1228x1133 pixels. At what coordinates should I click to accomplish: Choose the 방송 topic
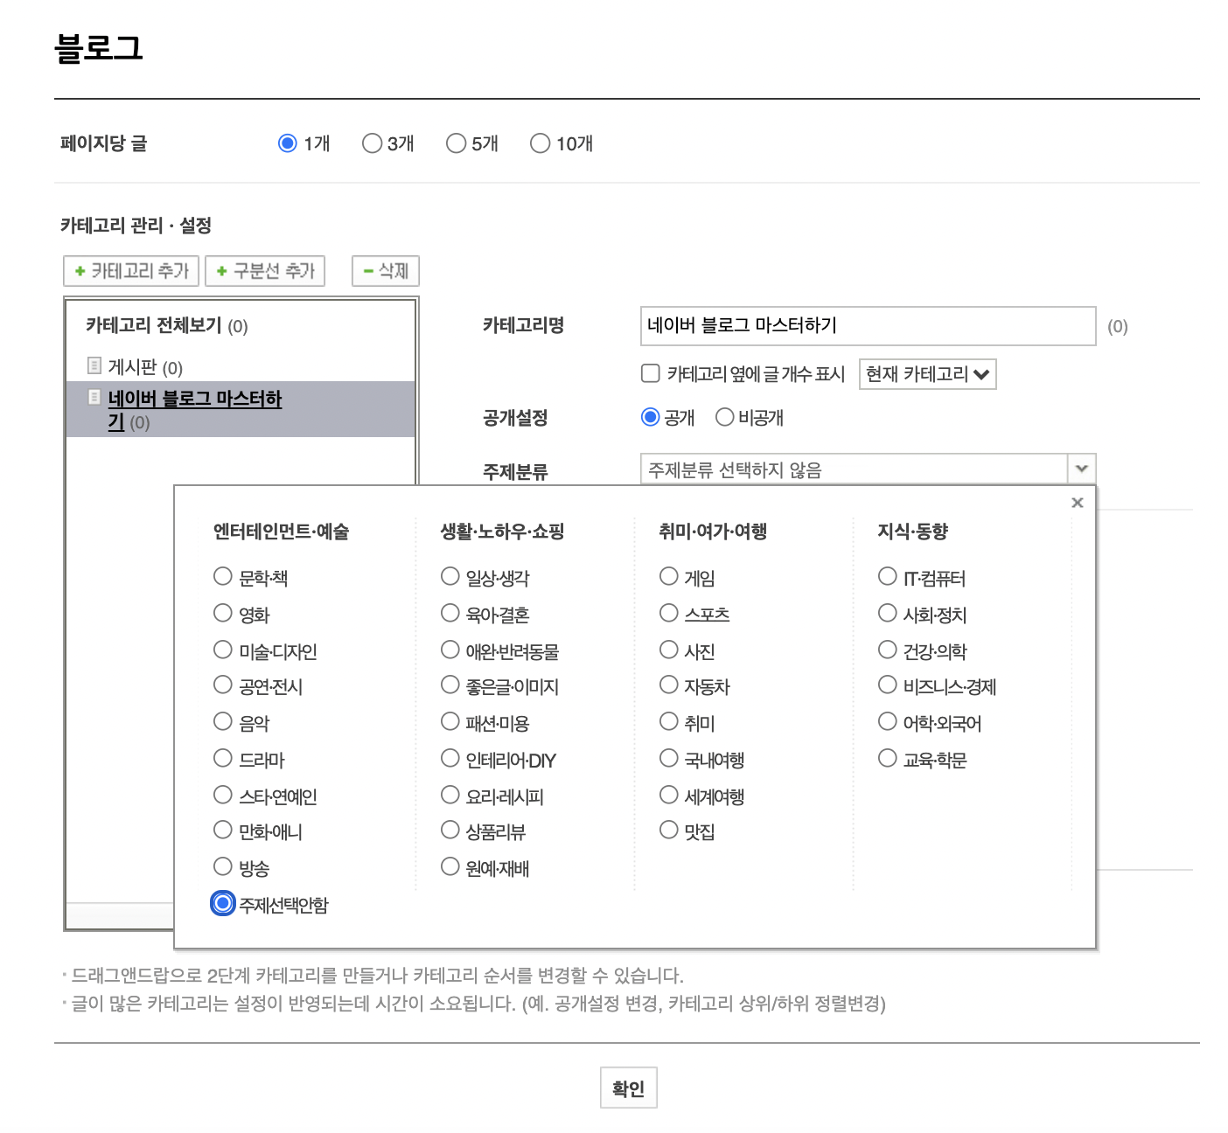point(223,866)
